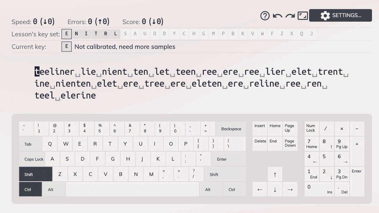Select letter L in the lesson's key set

tap(115, 34)
